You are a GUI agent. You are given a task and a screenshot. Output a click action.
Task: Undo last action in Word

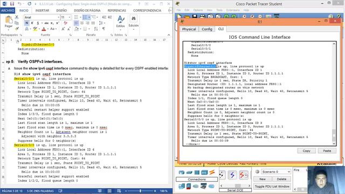19,4
